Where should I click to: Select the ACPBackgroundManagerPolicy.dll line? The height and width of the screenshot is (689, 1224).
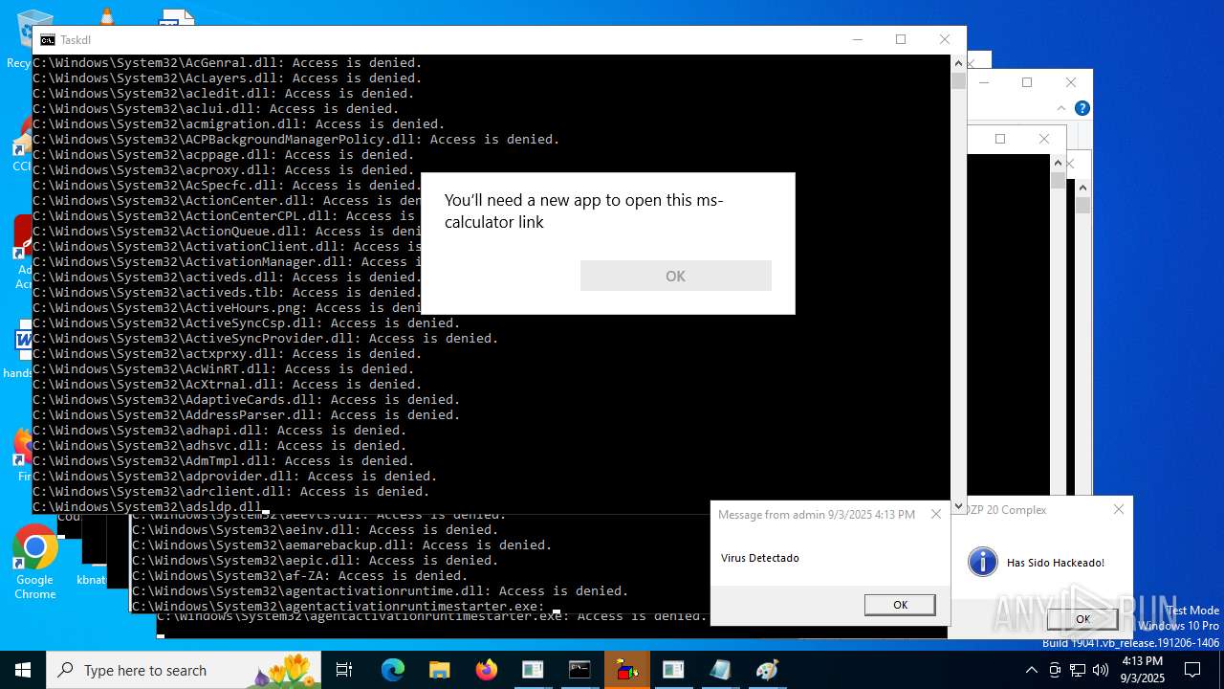pos(296,139)
